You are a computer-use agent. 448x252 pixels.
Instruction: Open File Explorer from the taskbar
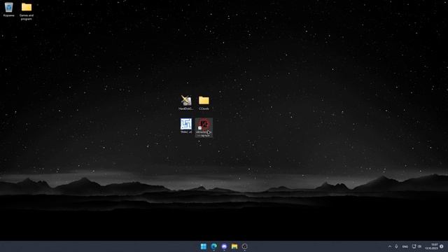[234, 246]
